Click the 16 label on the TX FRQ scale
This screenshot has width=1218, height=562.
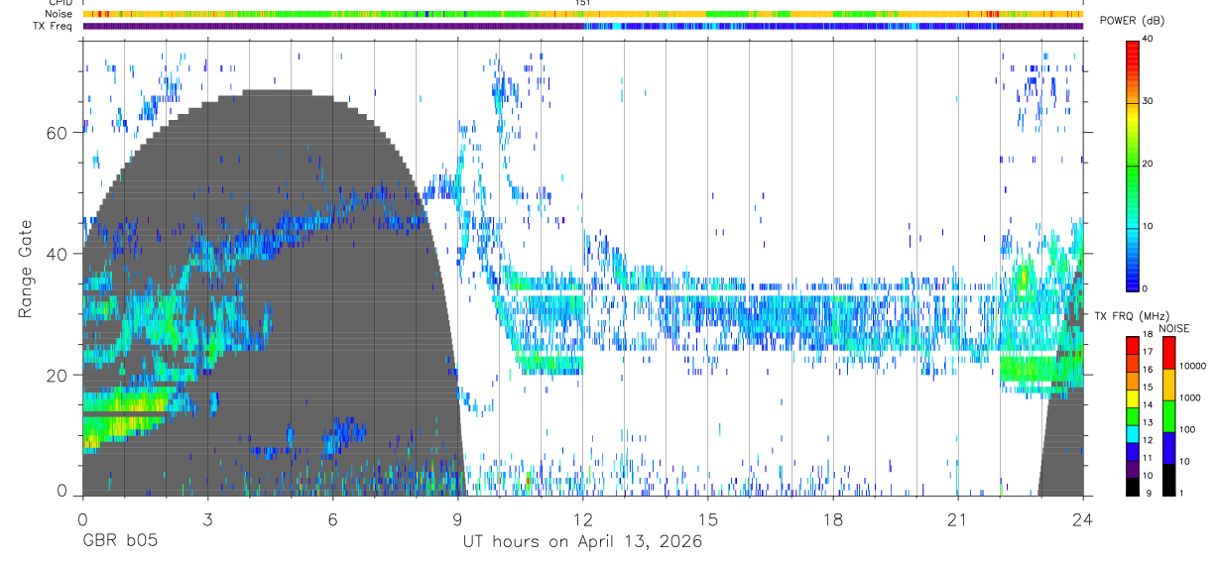1150,371
